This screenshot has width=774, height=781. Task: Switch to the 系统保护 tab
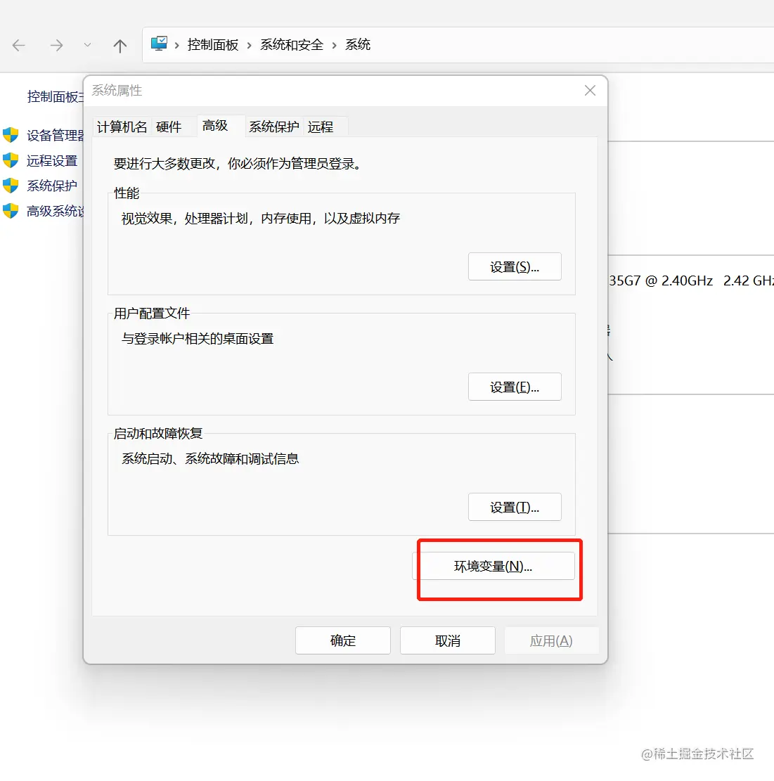click(x=273, y=127)
